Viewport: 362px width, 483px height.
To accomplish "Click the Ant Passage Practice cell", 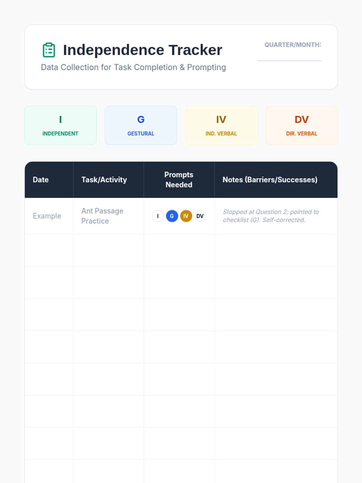I will tap(102, 216).
